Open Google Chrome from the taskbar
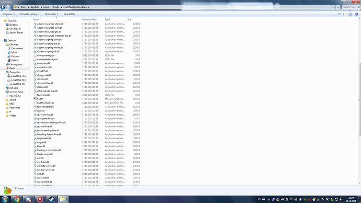The height and width of the screenshot is (203, 361). pyautogui.click(x=17, y=199)
